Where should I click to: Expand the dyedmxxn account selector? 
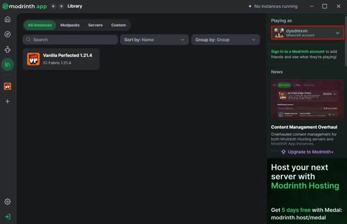(307, 33)
